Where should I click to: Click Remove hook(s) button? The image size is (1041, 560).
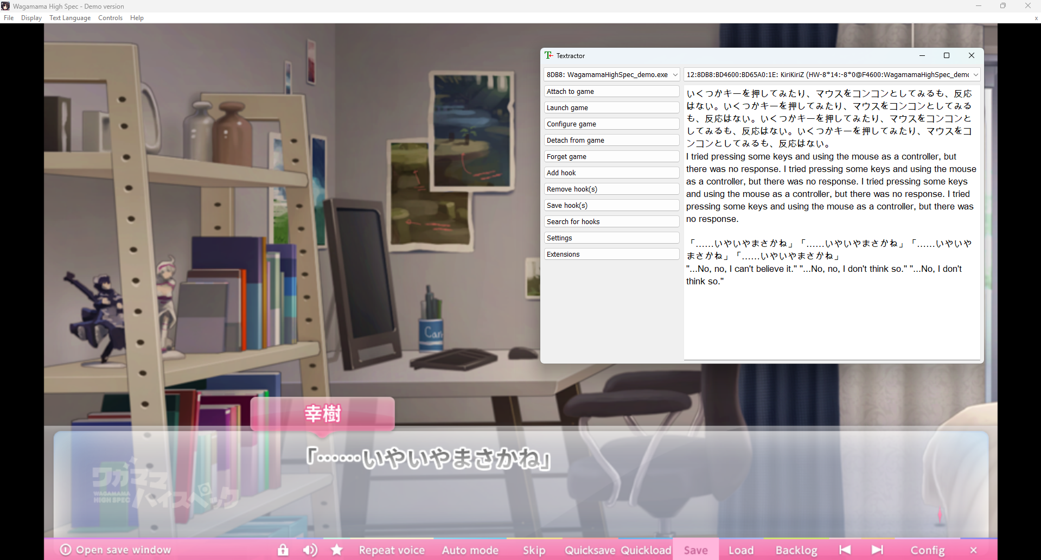[611, 189]
